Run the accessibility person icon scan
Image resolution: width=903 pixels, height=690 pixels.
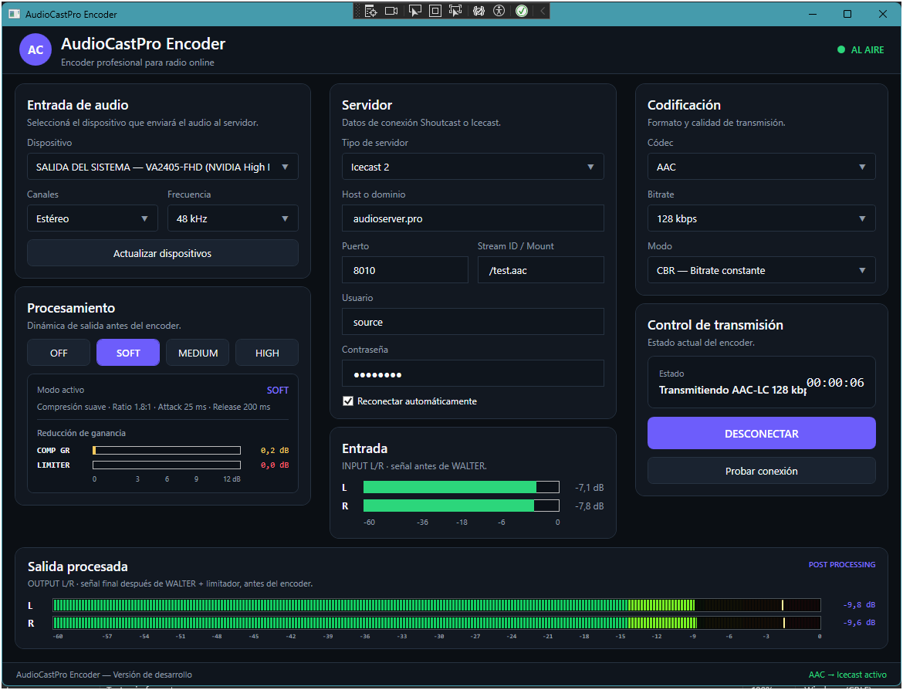pyautogui.click(x=499, y=11)
